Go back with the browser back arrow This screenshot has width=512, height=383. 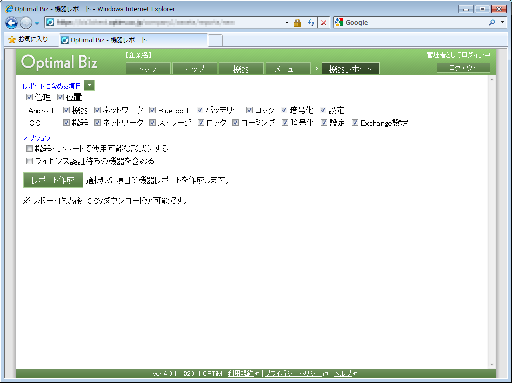point(12,23)
